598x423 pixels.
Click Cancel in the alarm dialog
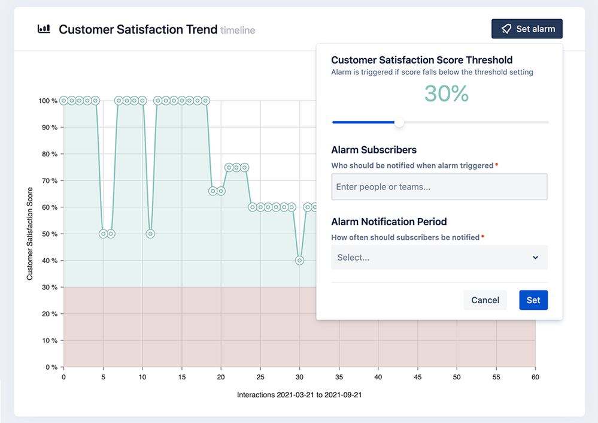coord(485,300)
